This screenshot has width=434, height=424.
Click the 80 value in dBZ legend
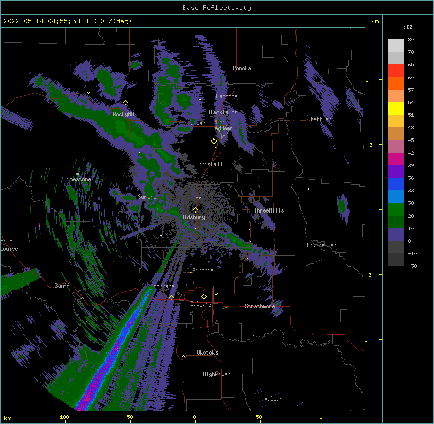(x=411, y=40)
